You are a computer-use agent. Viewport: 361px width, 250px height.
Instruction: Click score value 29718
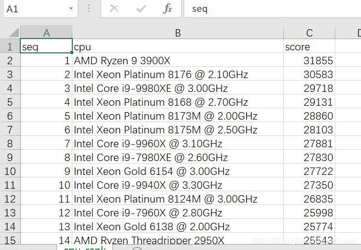[309, 87]
